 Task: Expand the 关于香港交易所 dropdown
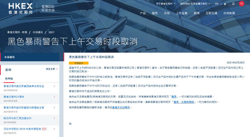(165, 4)
